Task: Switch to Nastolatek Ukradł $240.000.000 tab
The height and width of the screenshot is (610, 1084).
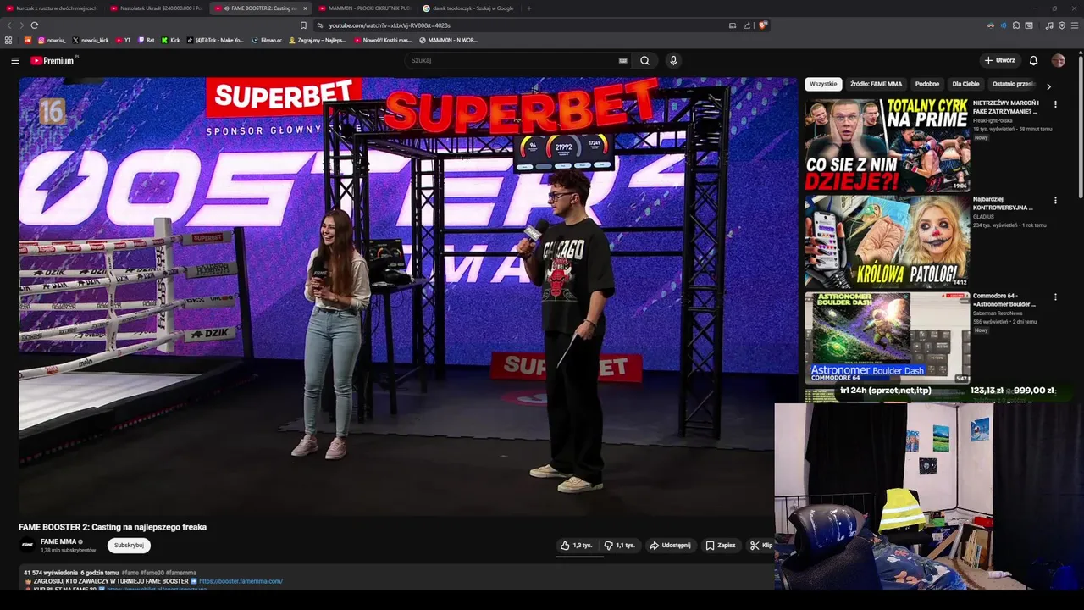Action: [157, 8]
